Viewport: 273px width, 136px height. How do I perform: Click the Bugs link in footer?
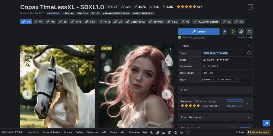click(x=240, y=132)
